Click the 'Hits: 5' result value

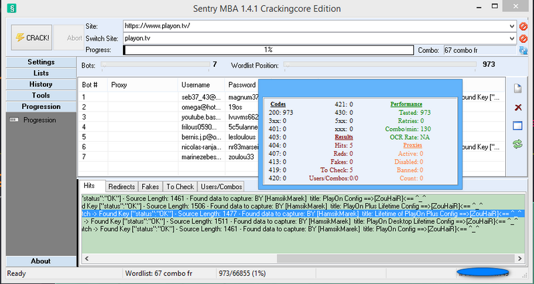(344, 145)
